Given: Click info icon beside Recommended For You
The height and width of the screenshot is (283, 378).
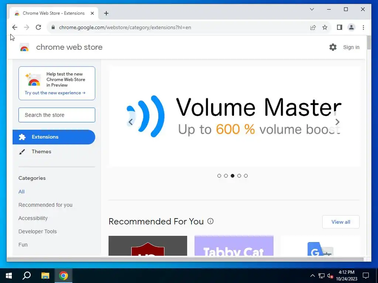Looking at the screenshot, I should click(x=210, y=221).
